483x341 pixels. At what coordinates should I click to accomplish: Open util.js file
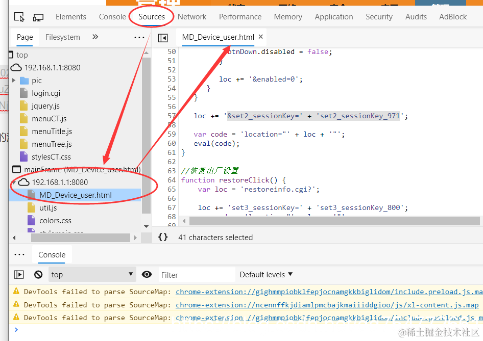pyautogui.click(x=48, y=208)
